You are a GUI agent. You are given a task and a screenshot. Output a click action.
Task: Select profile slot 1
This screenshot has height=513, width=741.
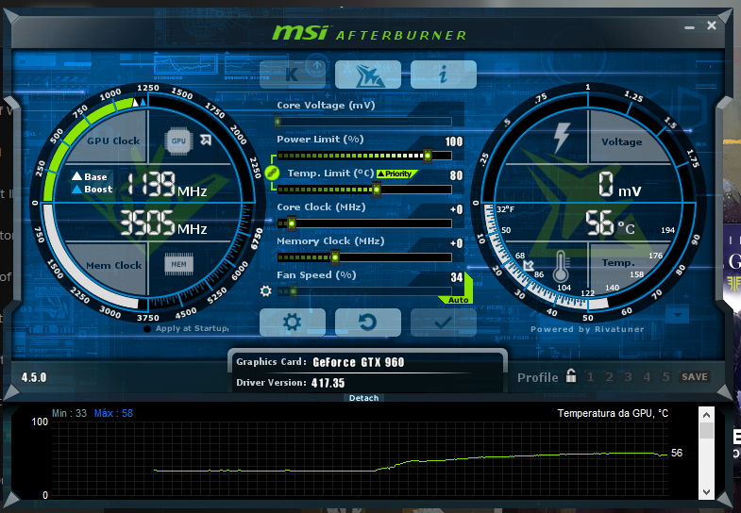(x=590, y=376)
